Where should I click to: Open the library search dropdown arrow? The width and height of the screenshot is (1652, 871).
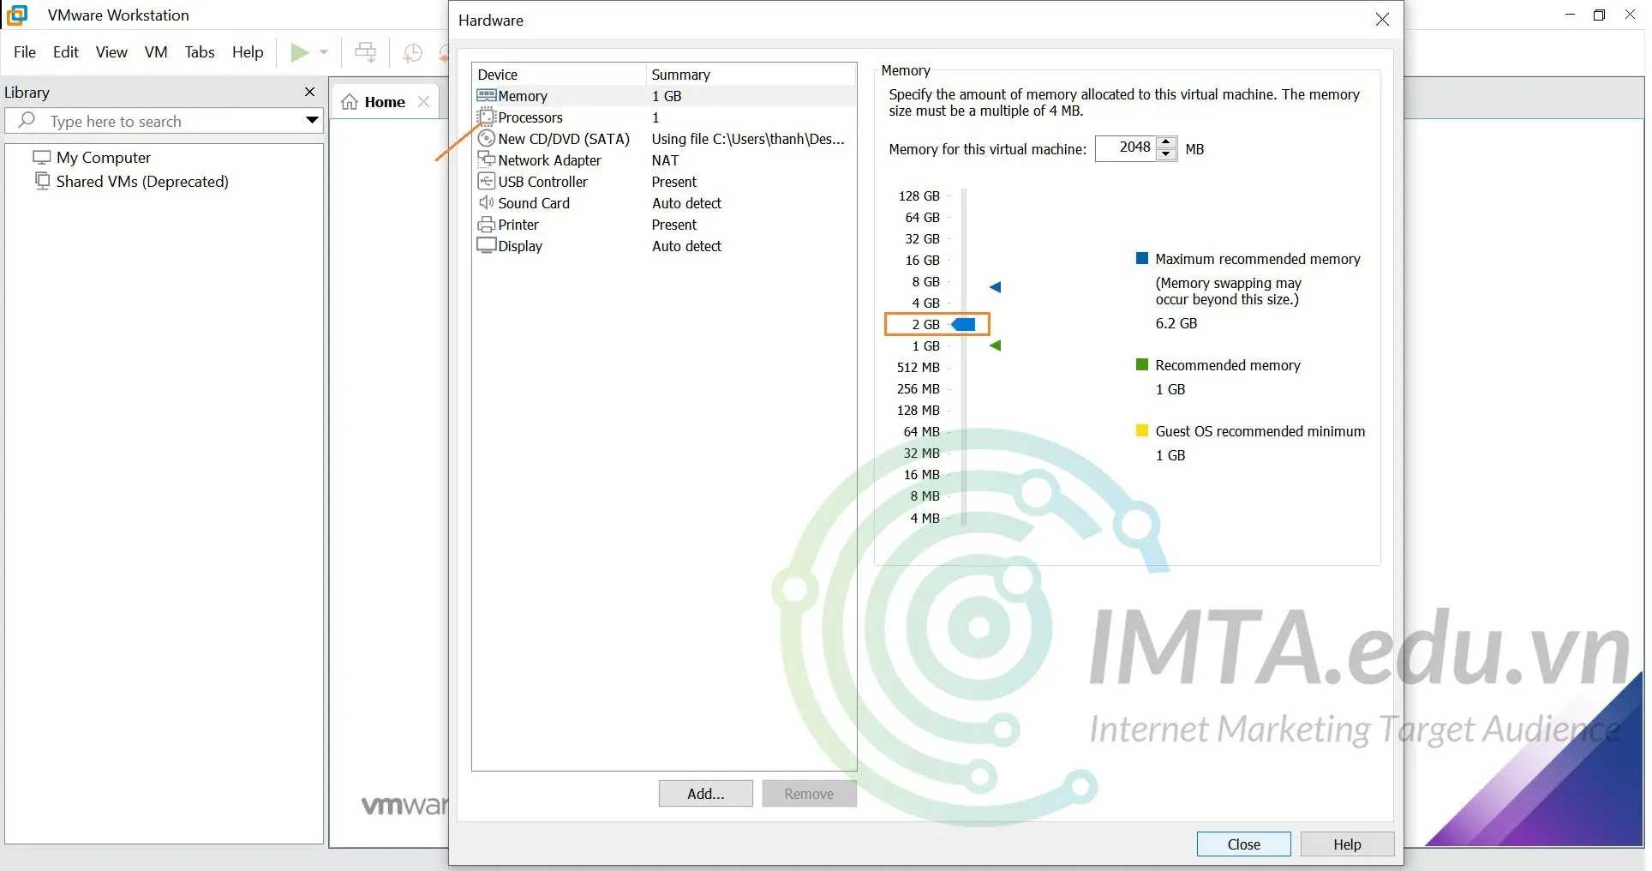(x=312, y=121)
